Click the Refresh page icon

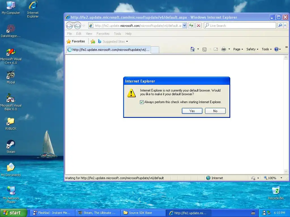click(191, 26)
